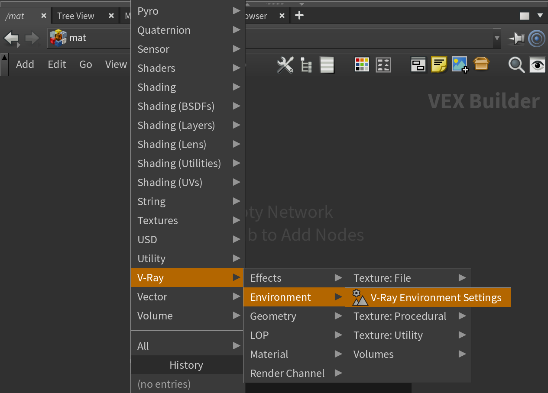
Task: Open the Pyro submenu
Action: 188,11
